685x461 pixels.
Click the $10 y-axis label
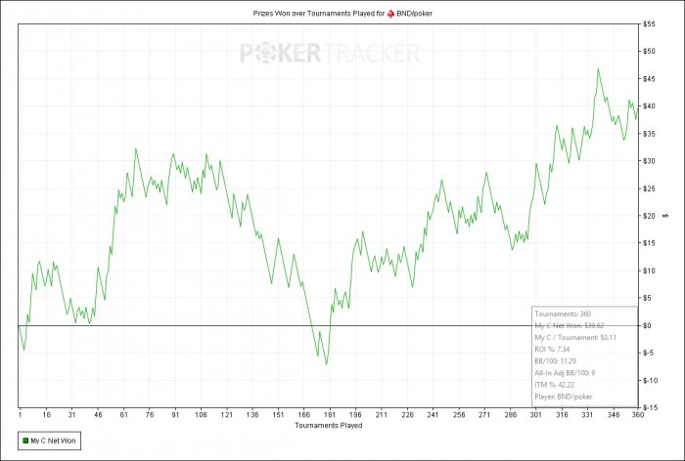649,271
